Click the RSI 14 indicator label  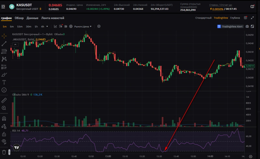click(x=16, y=131)
